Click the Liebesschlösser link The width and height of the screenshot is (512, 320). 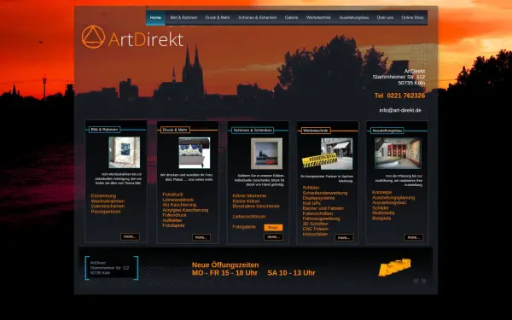[249, 217]
